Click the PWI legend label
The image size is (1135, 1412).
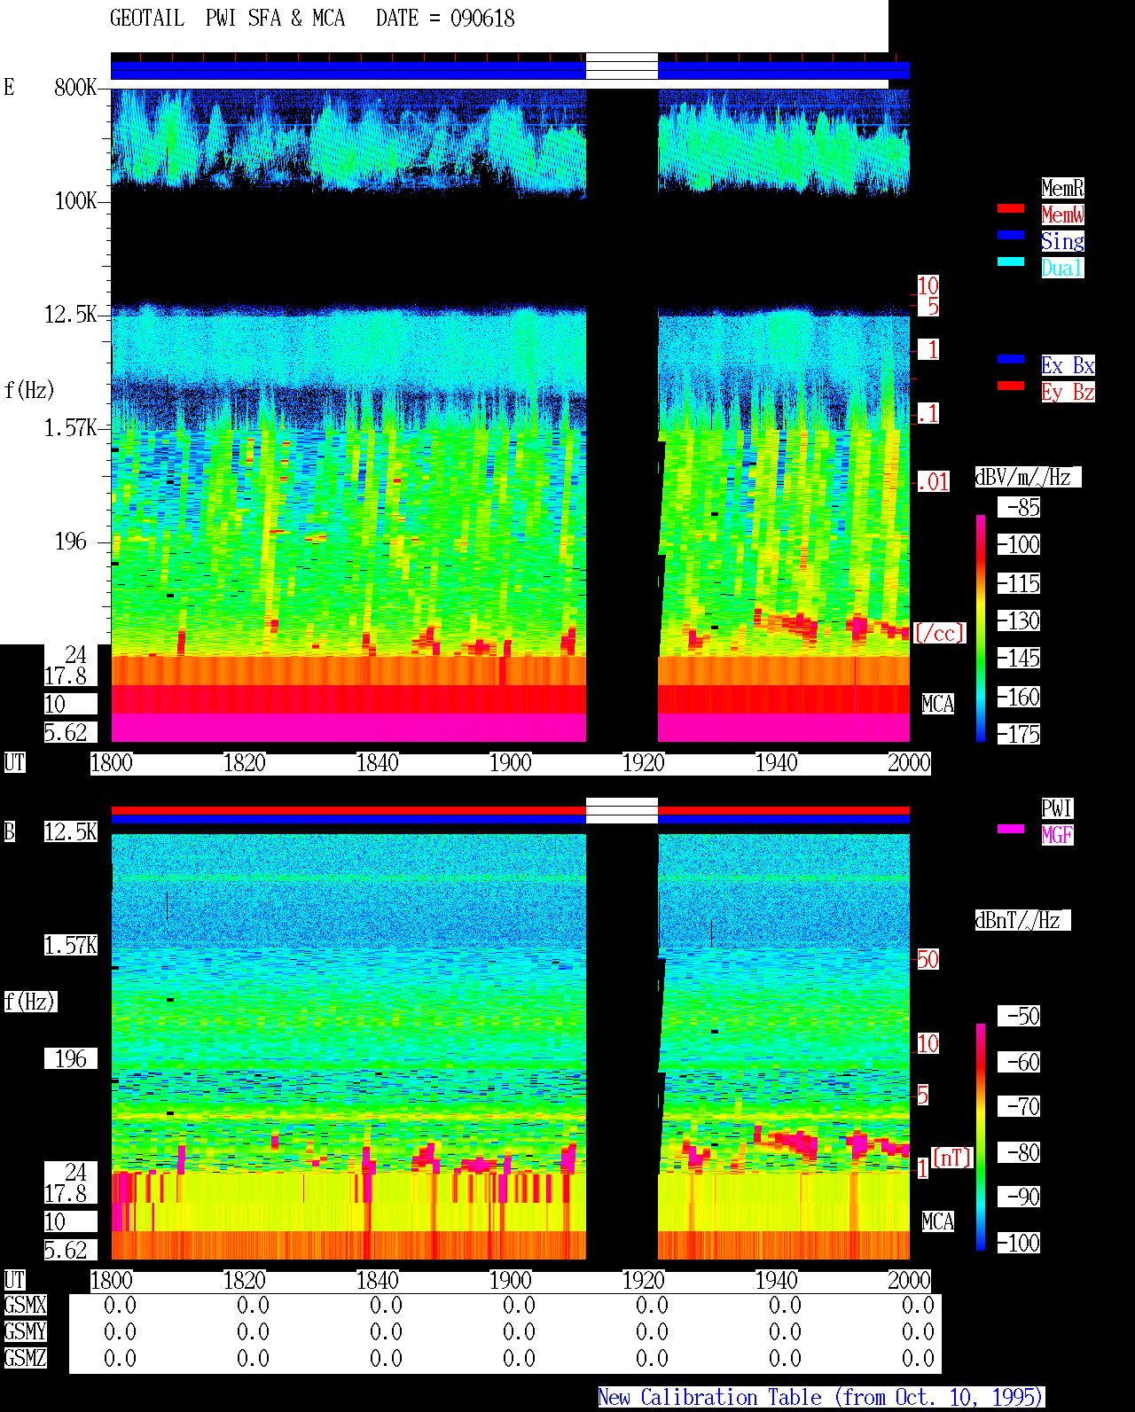click(x=1057, y=808)
